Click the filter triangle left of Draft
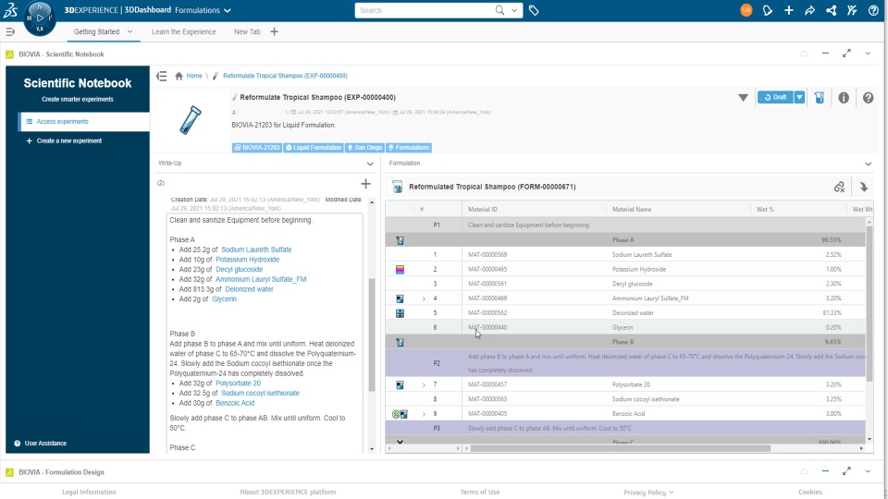 click(x=743, y=98)
